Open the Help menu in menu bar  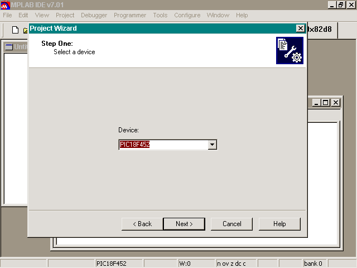coord(242,15)
